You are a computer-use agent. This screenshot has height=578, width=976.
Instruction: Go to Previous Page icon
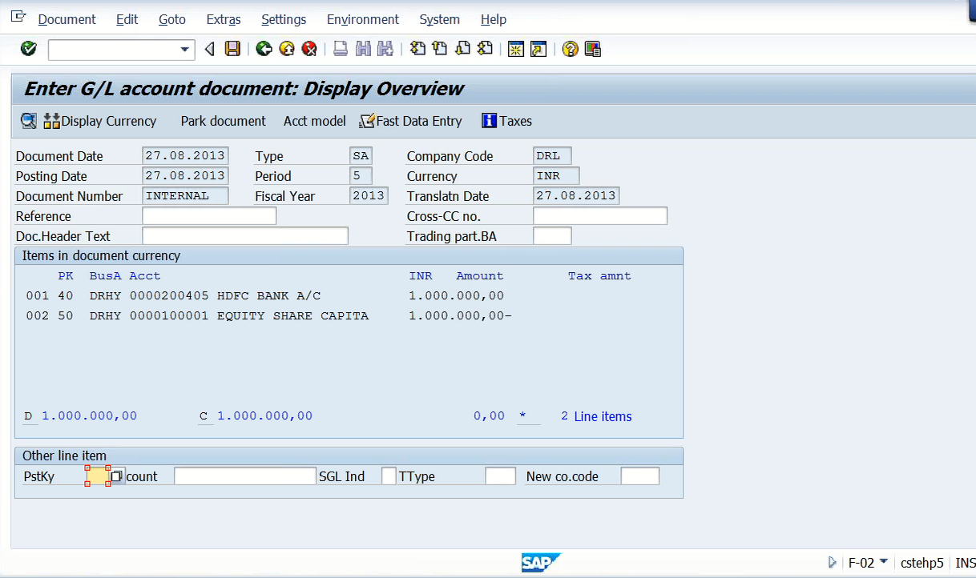pos(440,49)
